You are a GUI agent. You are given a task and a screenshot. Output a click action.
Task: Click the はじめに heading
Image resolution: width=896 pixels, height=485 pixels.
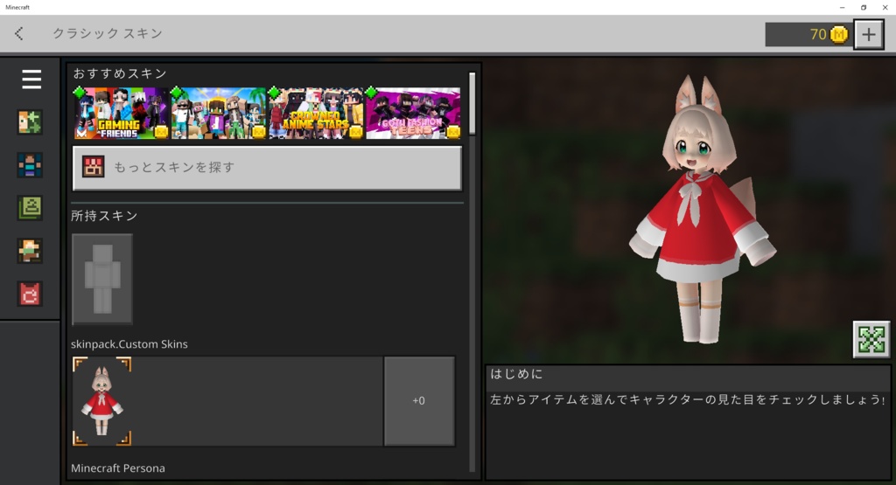pyautogui.click(x=516, y=374)
